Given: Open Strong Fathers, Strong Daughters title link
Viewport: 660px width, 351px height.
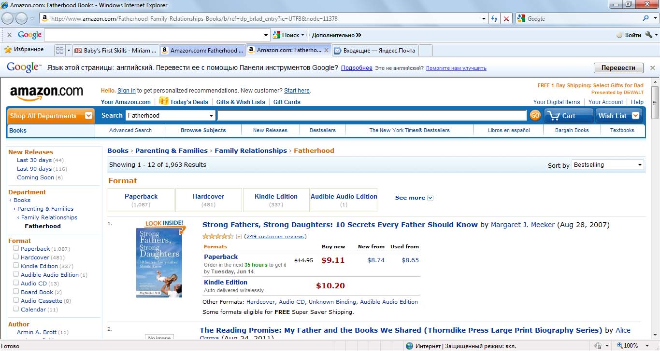Looking at the screenshot, I should click(x=340, y=225).
